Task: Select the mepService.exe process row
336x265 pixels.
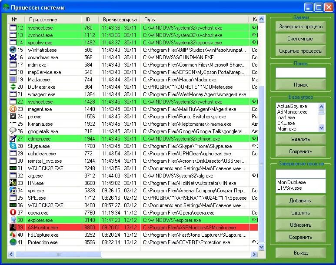Action: (133, 72)
